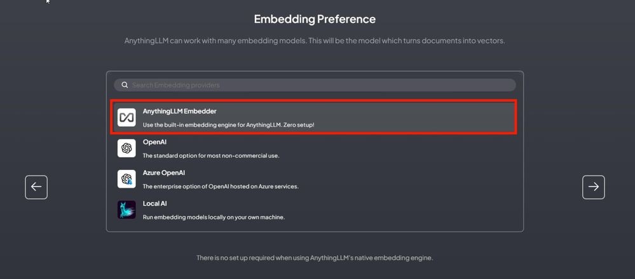Click the right arrow next button
This screenshot has width=635, height=279.
[x=593, y=187]
